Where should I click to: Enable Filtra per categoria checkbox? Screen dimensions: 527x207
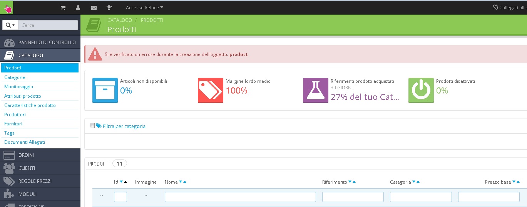(x=92, y=125)
